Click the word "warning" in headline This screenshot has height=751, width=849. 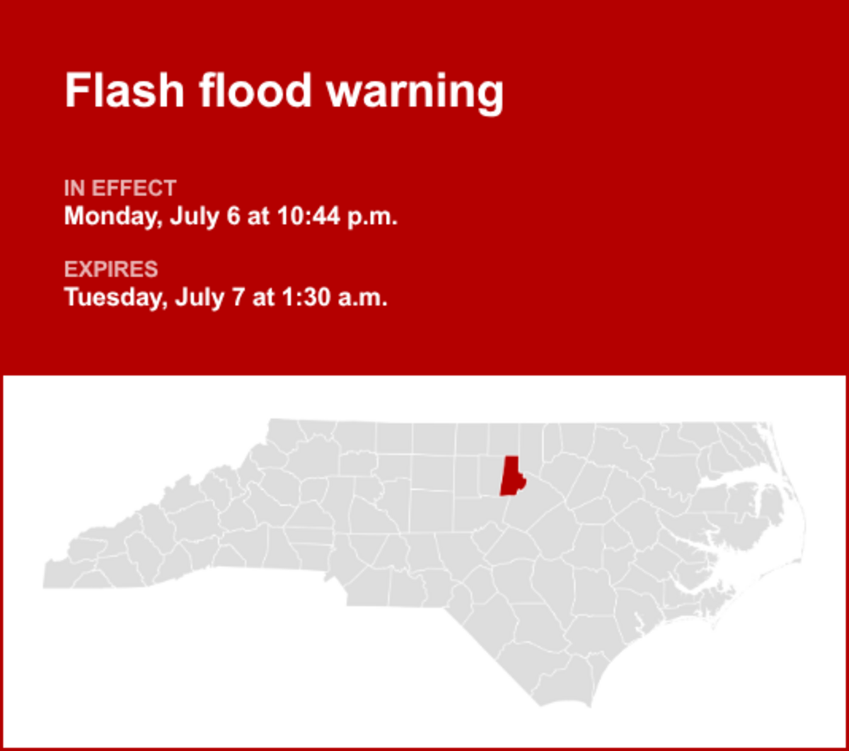click(416, 93)
